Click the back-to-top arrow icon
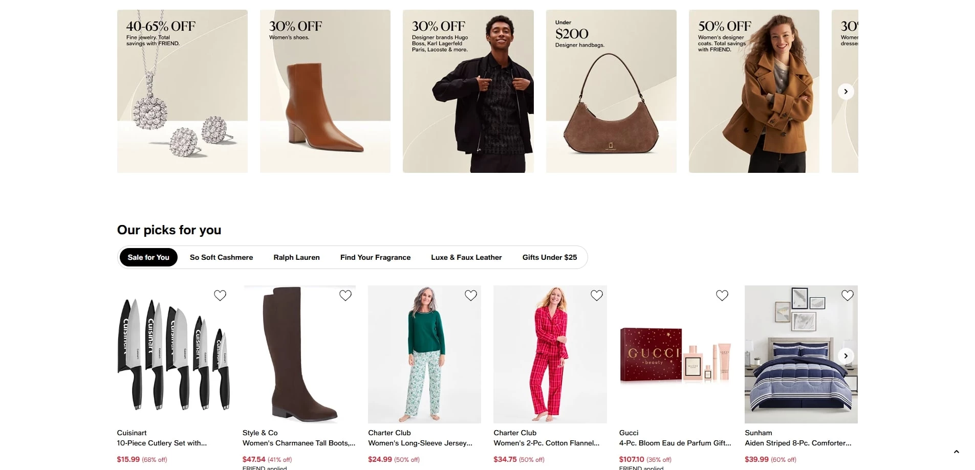This screenshot has width=975, height=470. click(957, 452)
